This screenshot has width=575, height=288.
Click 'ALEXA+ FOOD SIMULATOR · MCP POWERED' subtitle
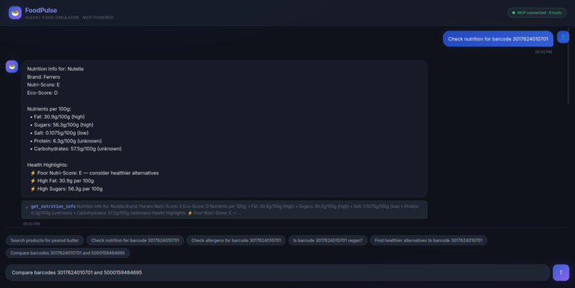pos(69,18)
